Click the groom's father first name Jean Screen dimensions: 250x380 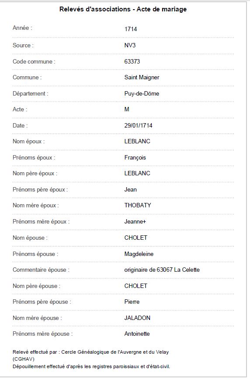(x=130, y=189)
